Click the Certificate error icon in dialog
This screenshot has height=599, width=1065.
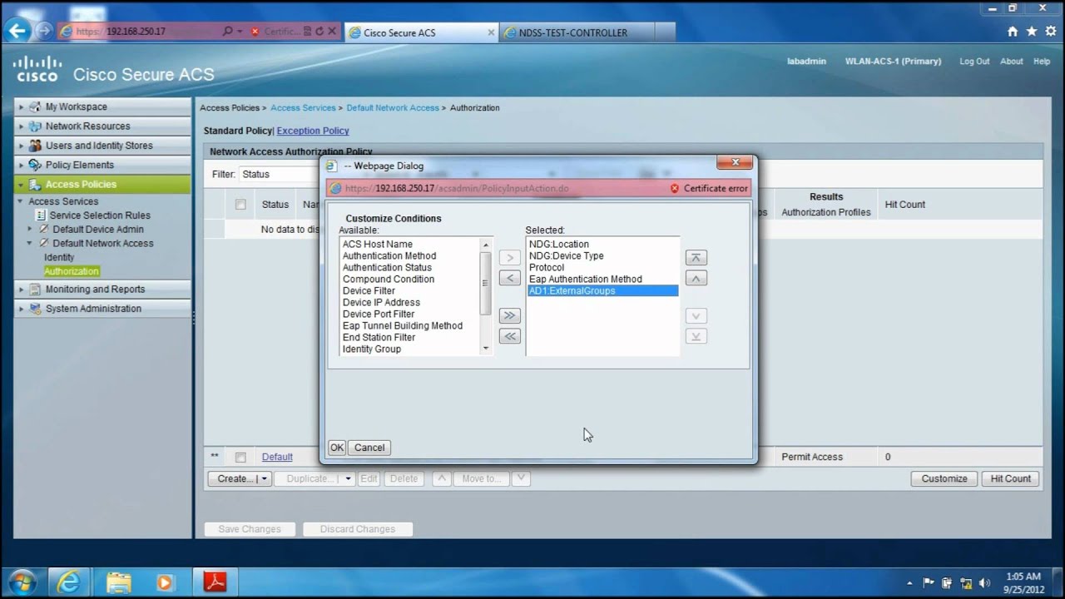point(675,189)
